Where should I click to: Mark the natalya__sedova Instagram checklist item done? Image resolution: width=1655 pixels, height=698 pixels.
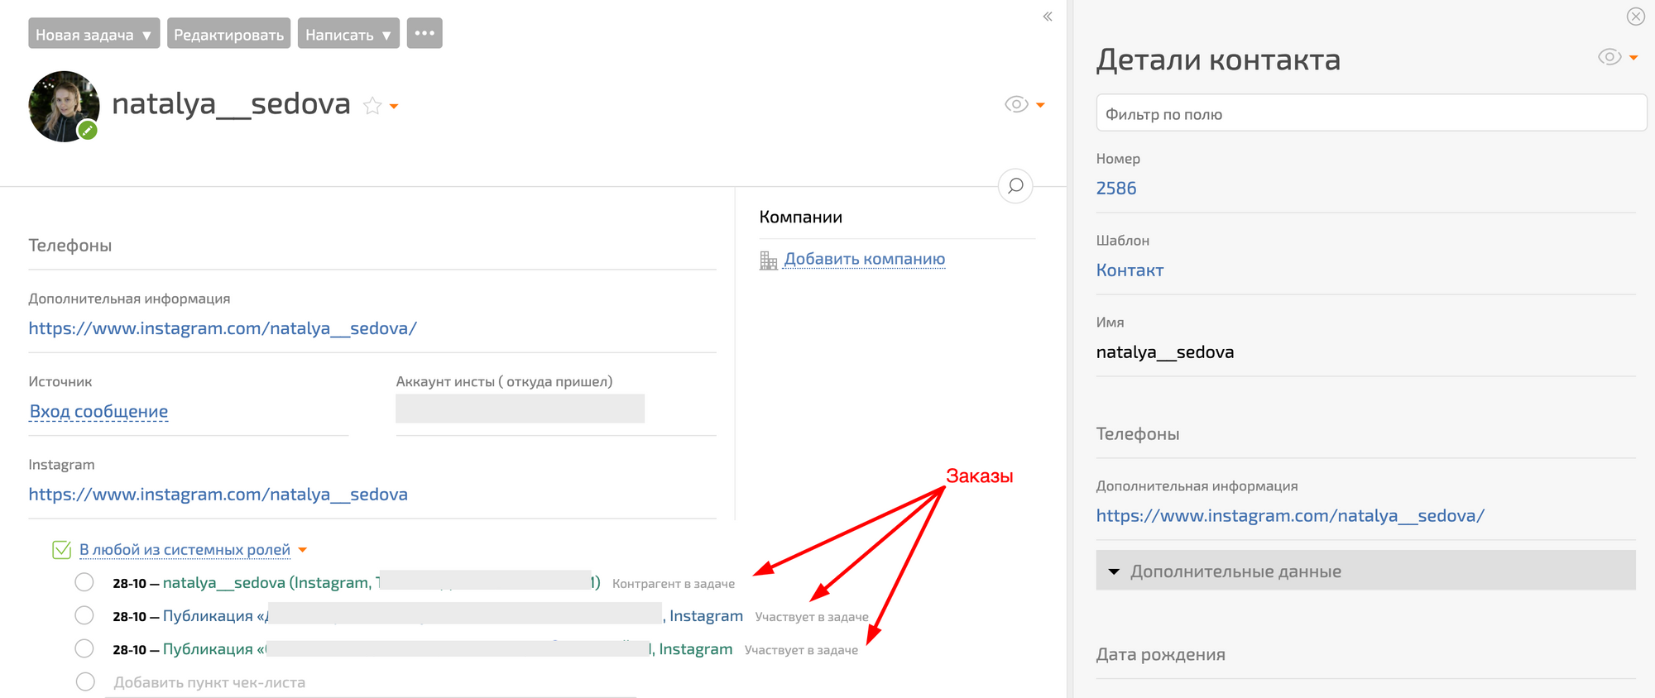84,582
